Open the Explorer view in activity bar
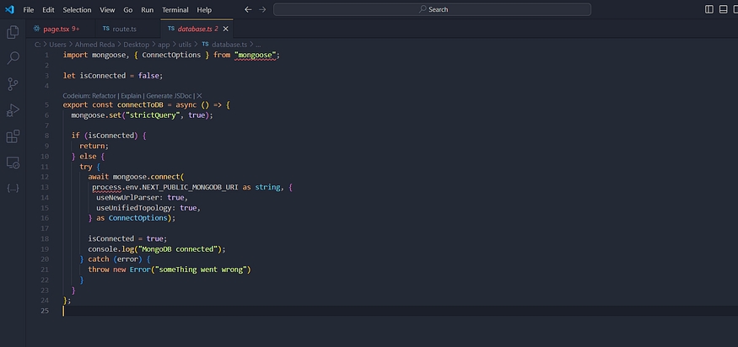 13,32
